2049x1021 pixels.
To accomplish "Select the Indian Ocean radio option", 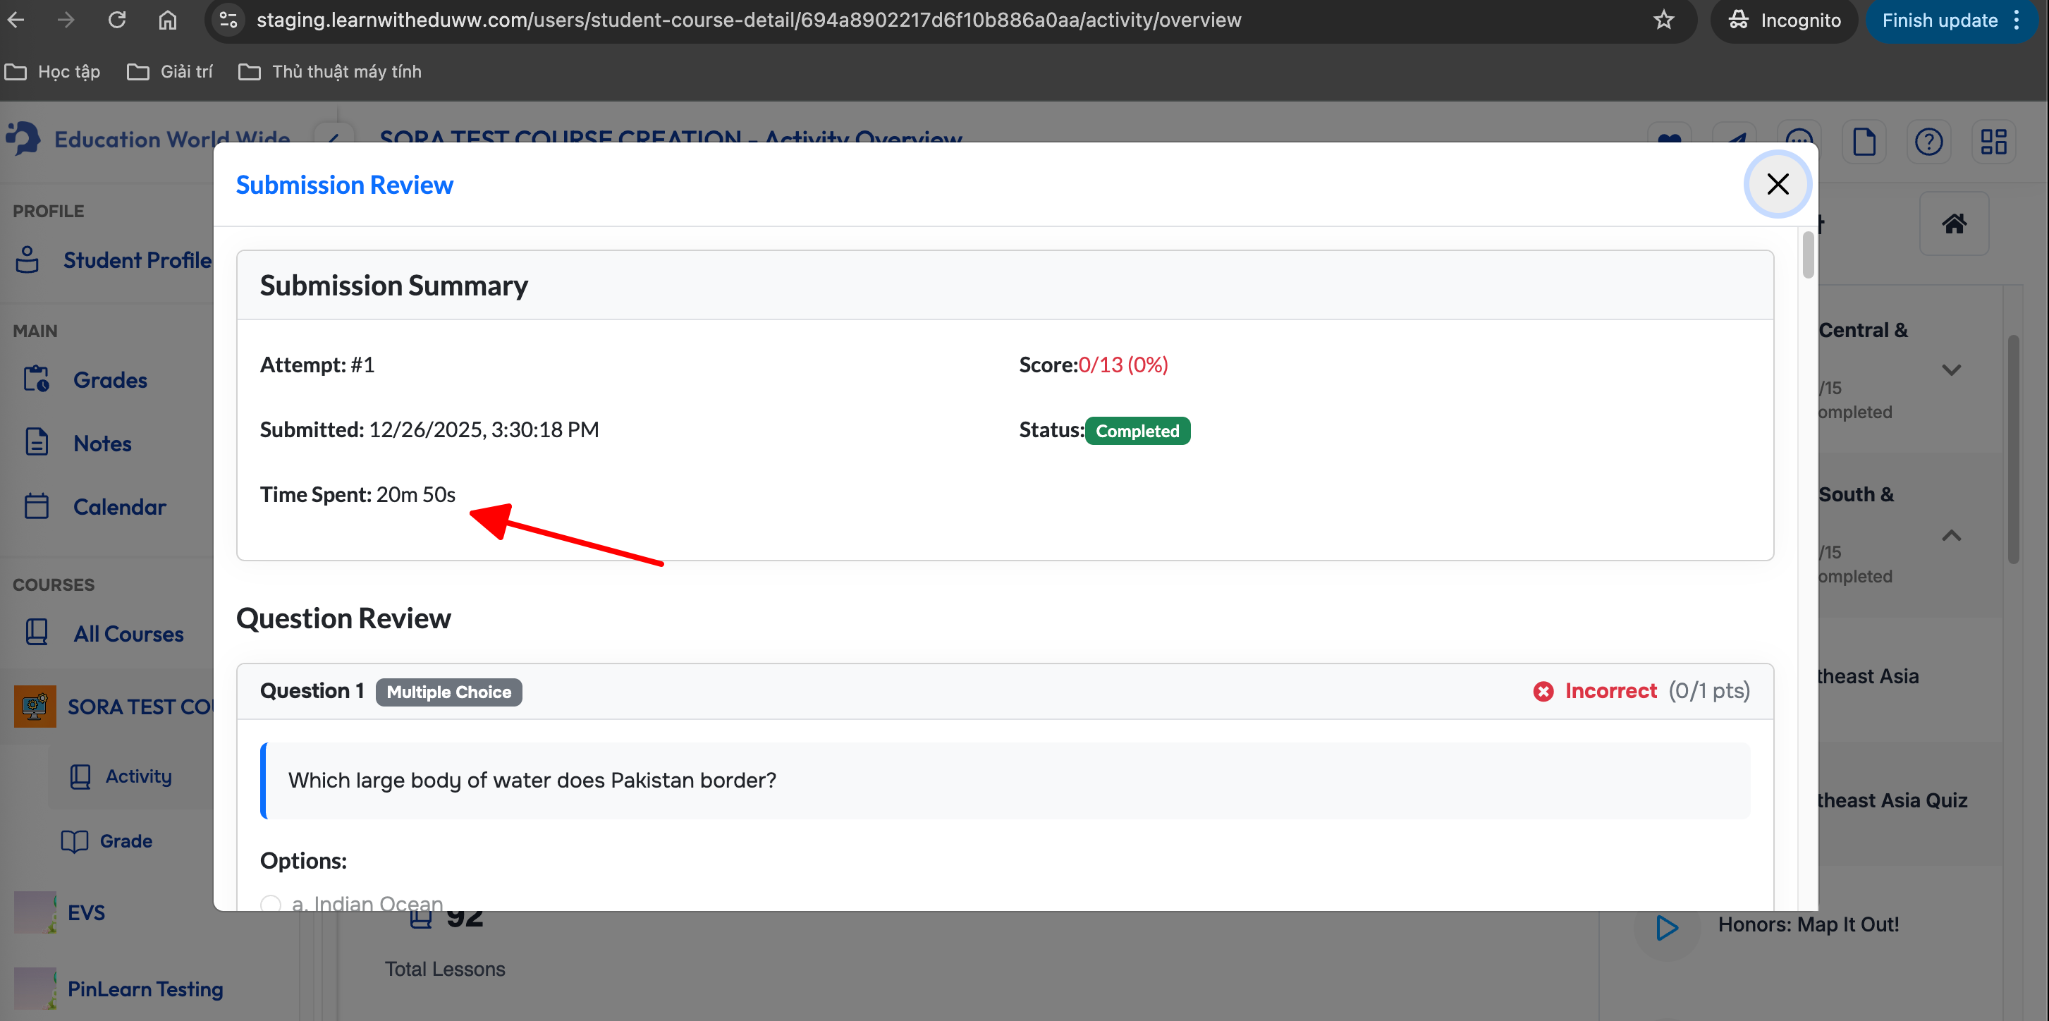I will click(271, 903).
